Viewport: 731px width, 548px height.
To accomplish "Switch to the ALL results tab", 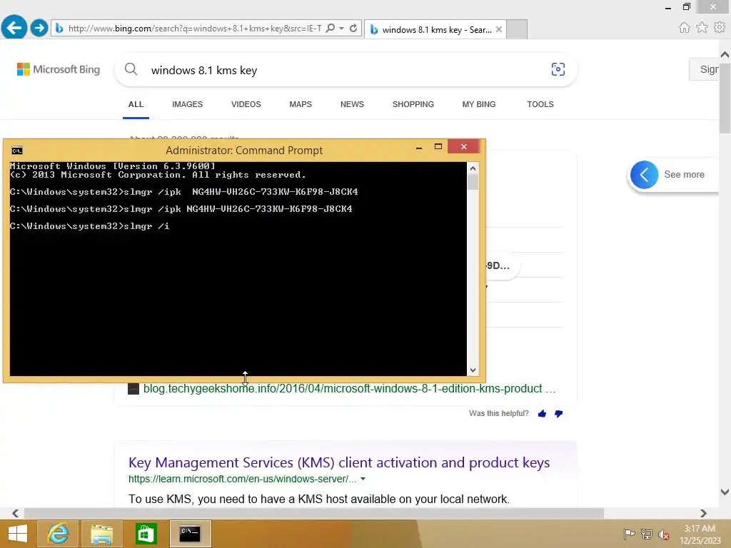I will pyautogui.click(x=136, y=104).
